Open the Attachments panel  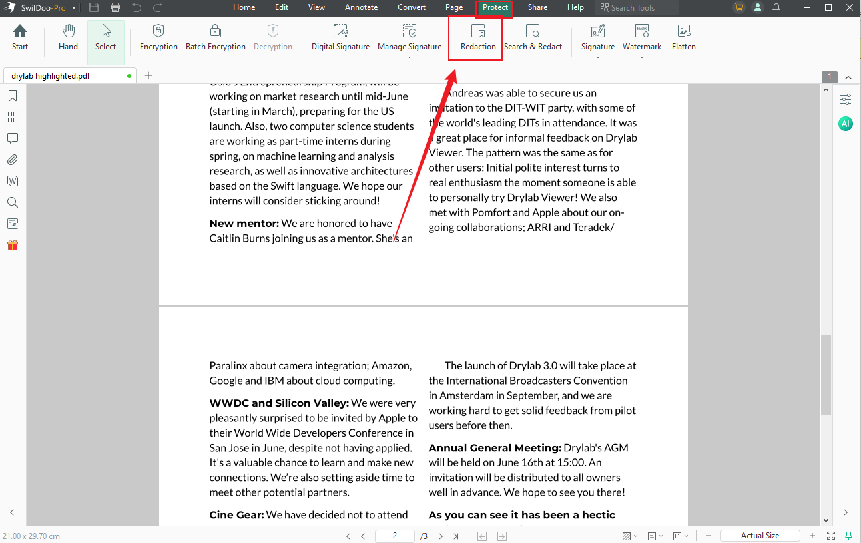pyautogui.click(x=12, y=160)
